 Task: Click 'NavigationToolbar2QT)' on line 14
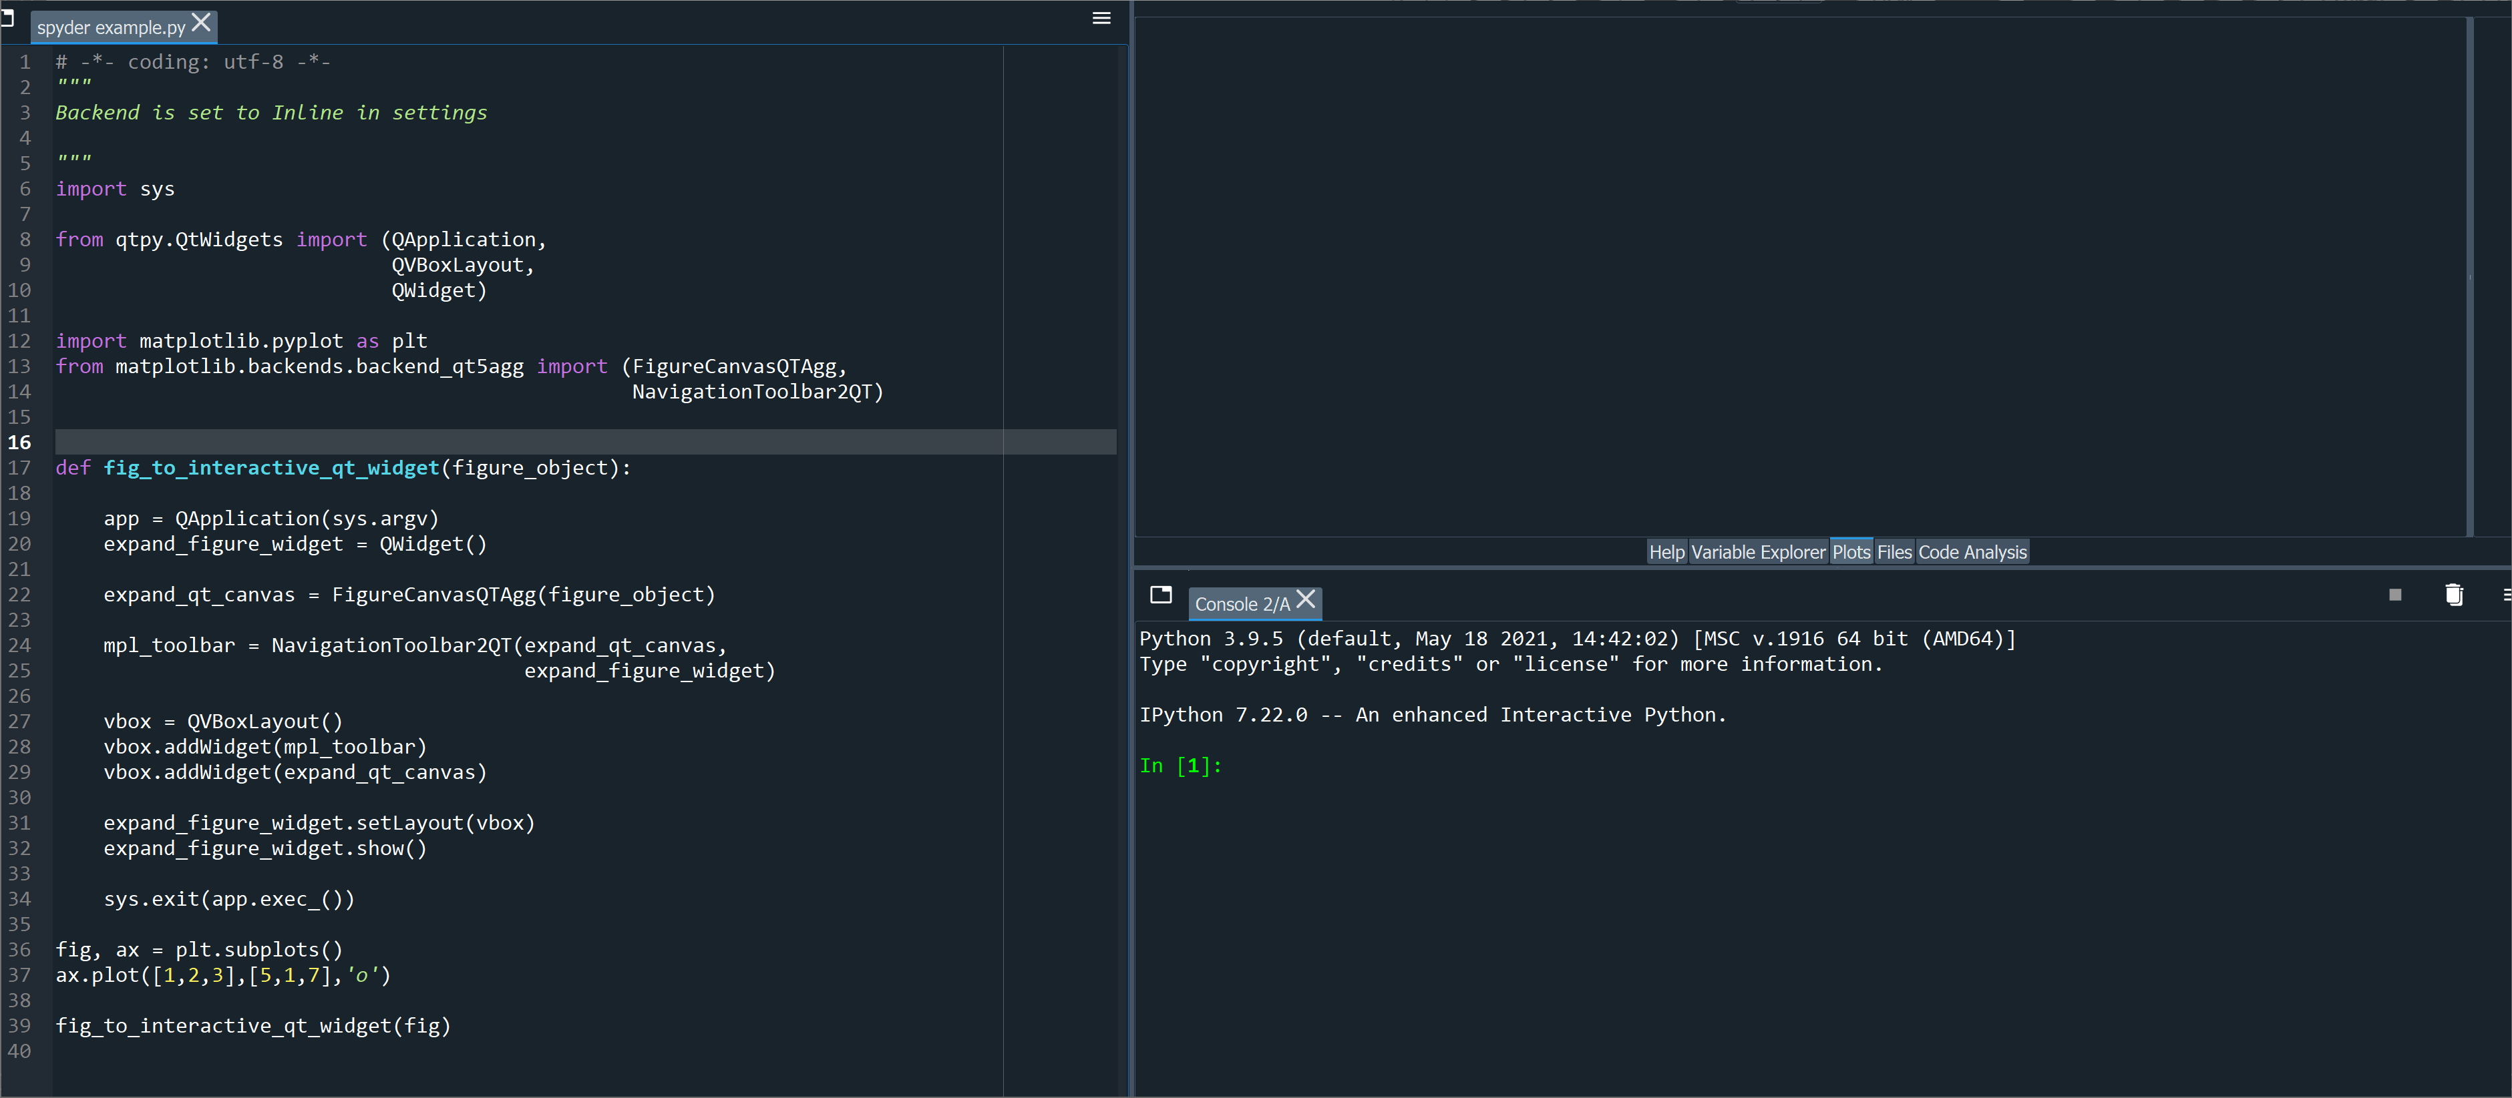pos(757,392)
